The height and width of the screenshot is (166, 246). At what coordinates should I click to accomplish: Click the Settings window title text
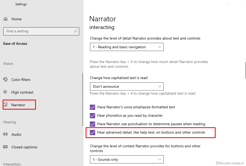pyautogui.click(x=21, y=4)
